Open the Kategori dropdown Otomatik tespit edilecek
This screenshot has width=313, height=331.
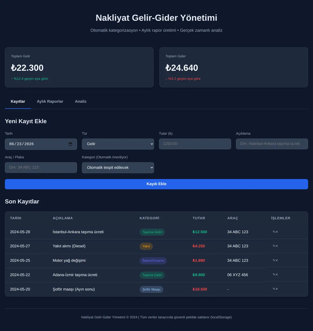(x=118, y=168)
